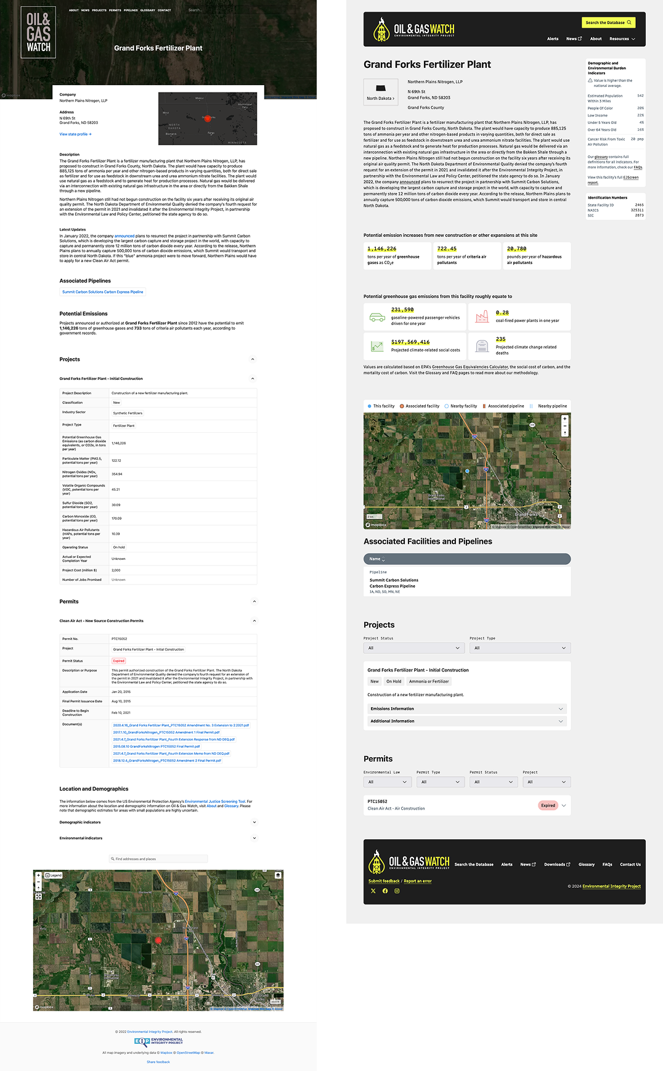Click 'Find addresses and places' search box

tap(158, 859)
